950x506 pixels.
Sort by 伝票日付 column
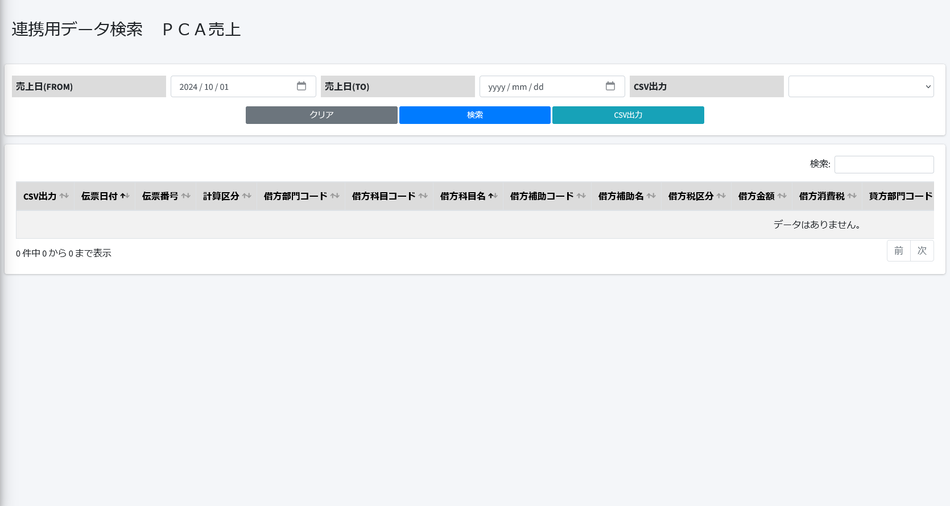click(x=105, y=196)
